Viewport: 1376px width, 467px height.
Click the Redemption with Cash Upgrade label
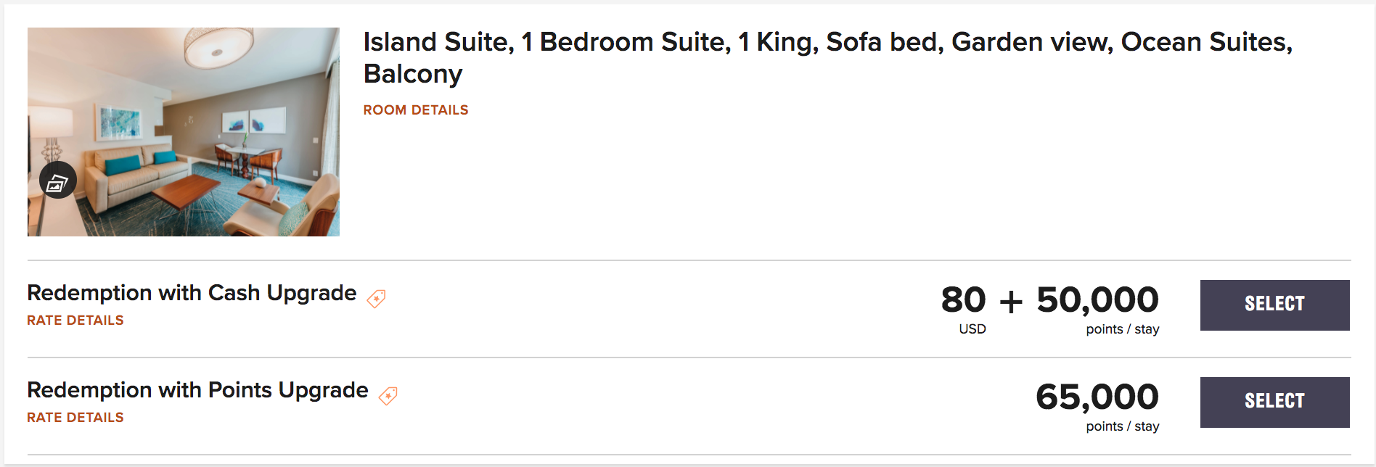coord(192,293)
